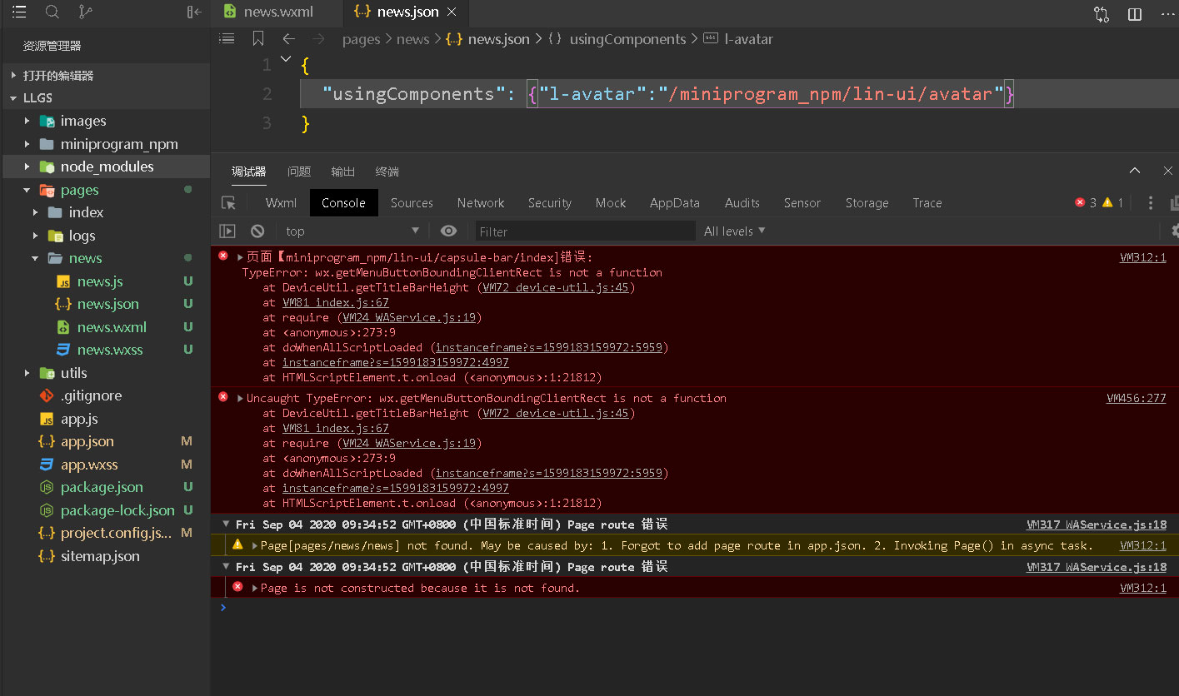1179x696 pixels.
Task: Open the top context dropdown
Action: coord(352,231)
